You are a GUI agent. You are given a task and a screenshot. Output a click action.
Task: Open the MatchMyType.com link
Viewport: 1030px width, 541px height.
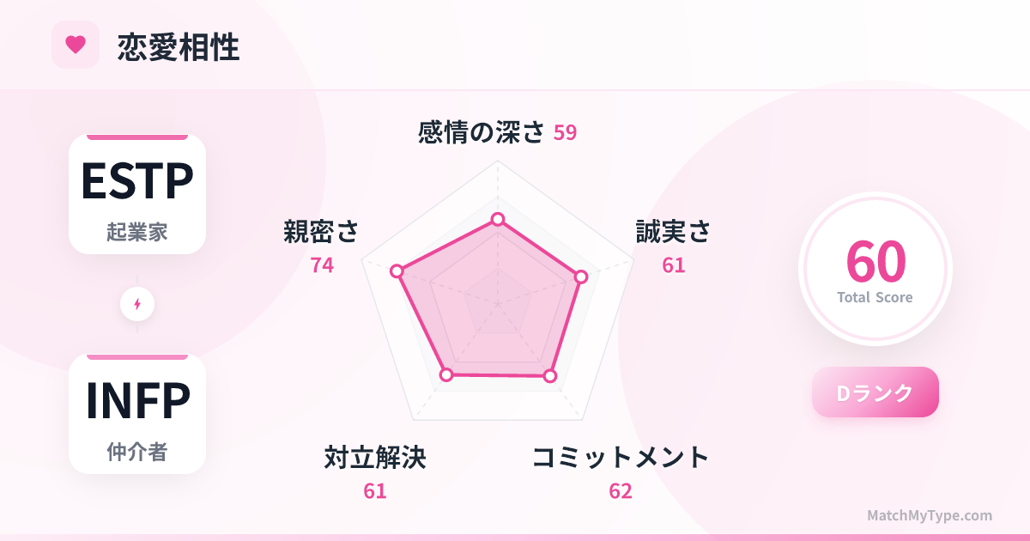[x=929, y=515]
